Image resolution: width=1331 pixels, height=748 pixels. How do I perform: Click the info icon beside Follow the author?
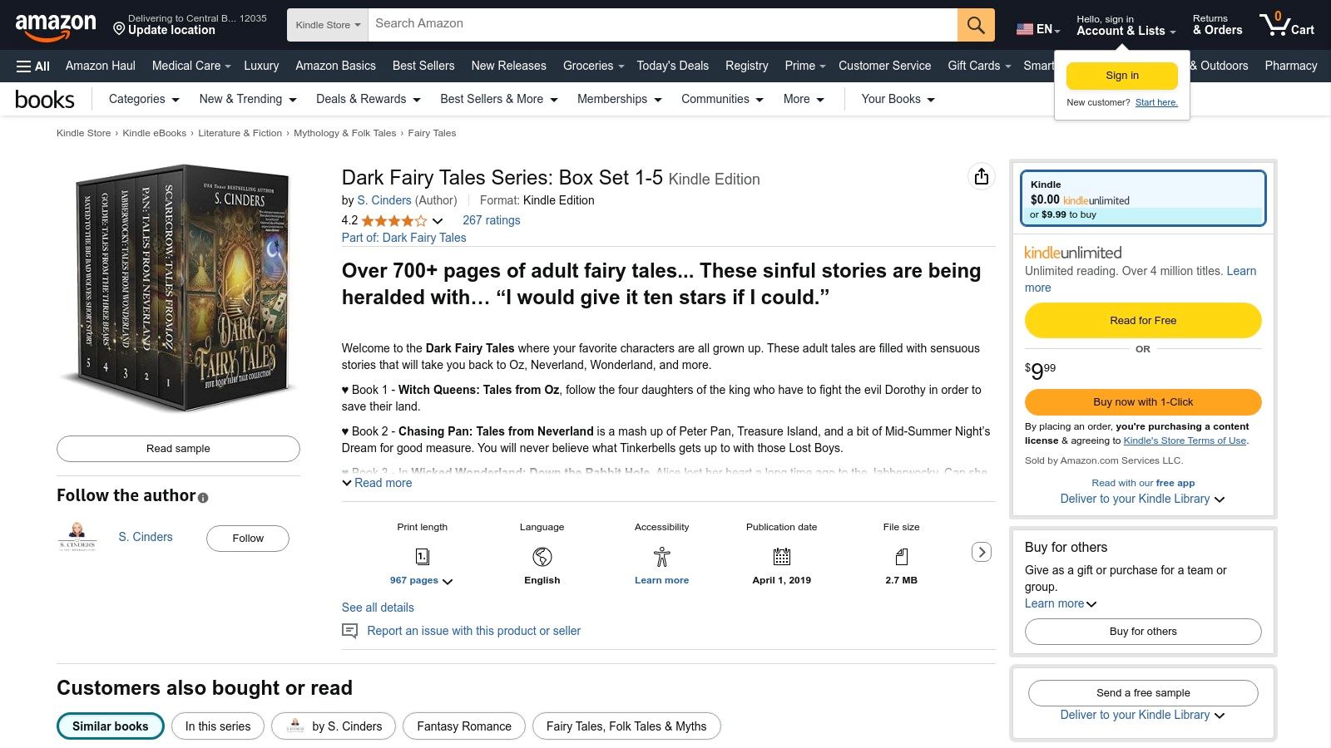(x=203, y=498)
